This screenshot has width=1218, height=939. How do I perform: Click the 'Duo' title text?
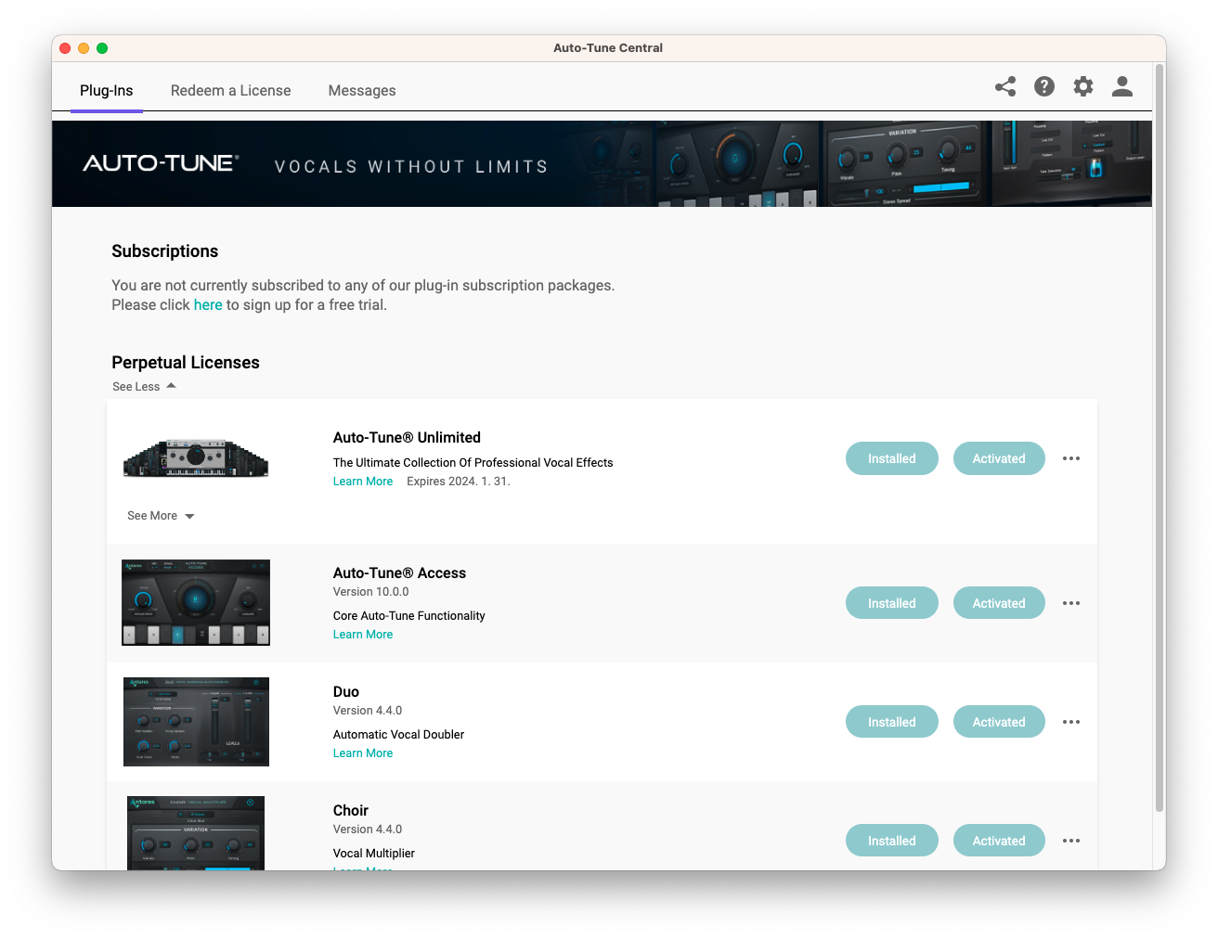[346, 692]
